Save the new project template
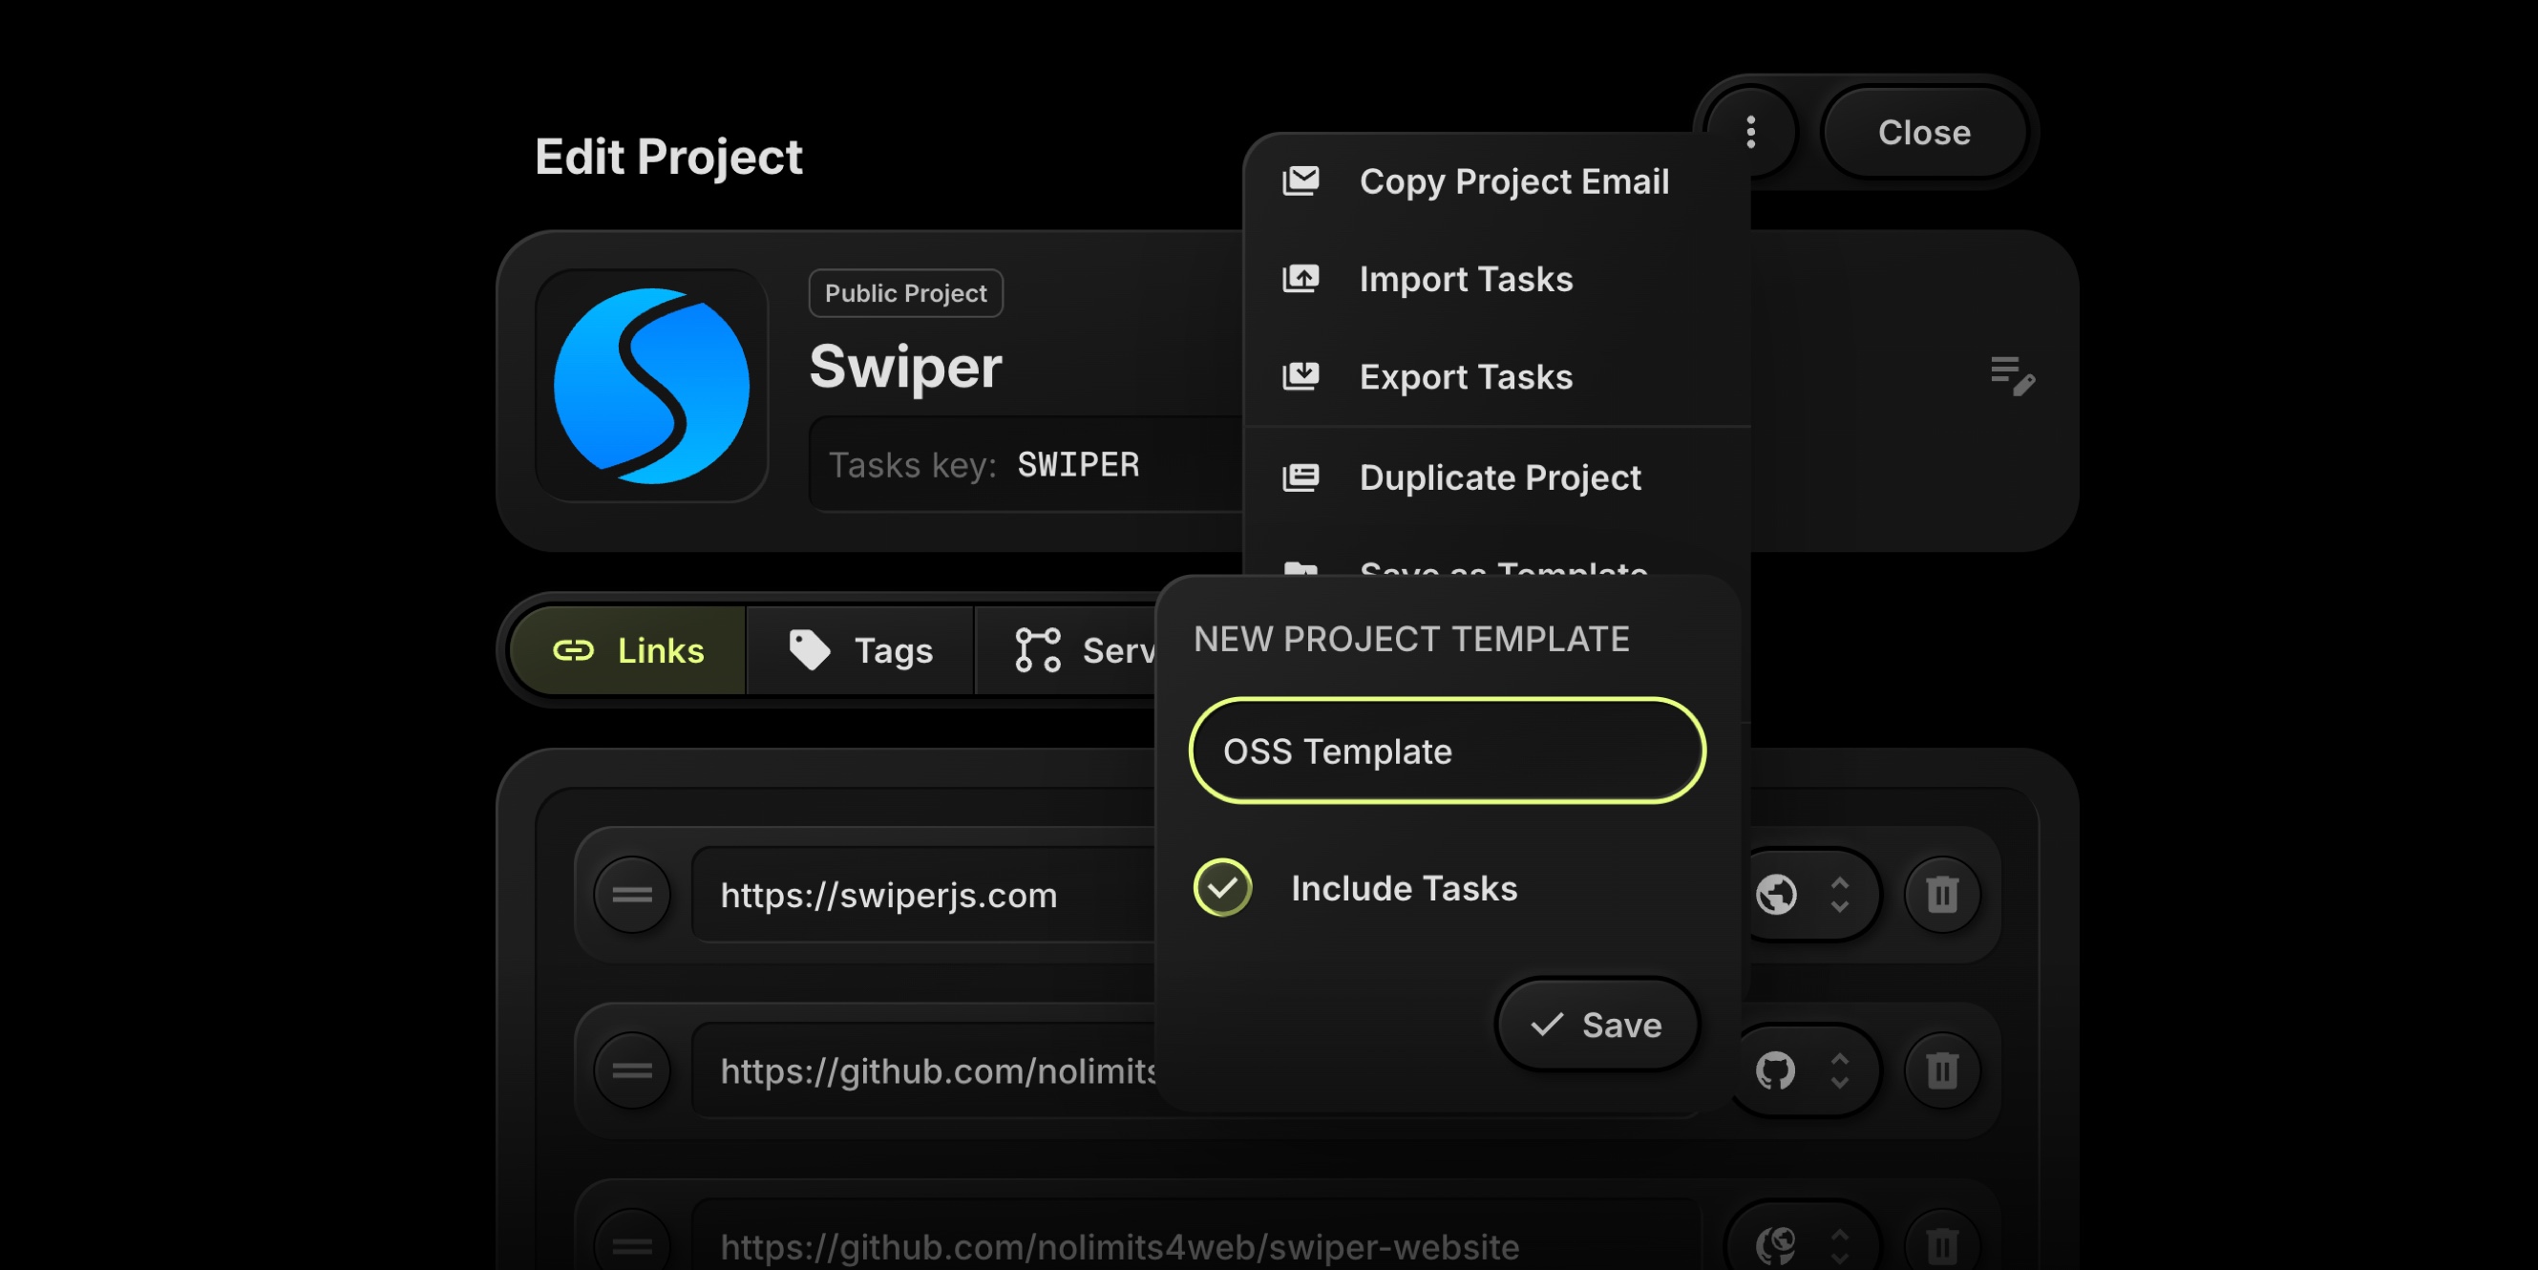Screen dimensions: 2538x1270 [x=1597, y=1025]
